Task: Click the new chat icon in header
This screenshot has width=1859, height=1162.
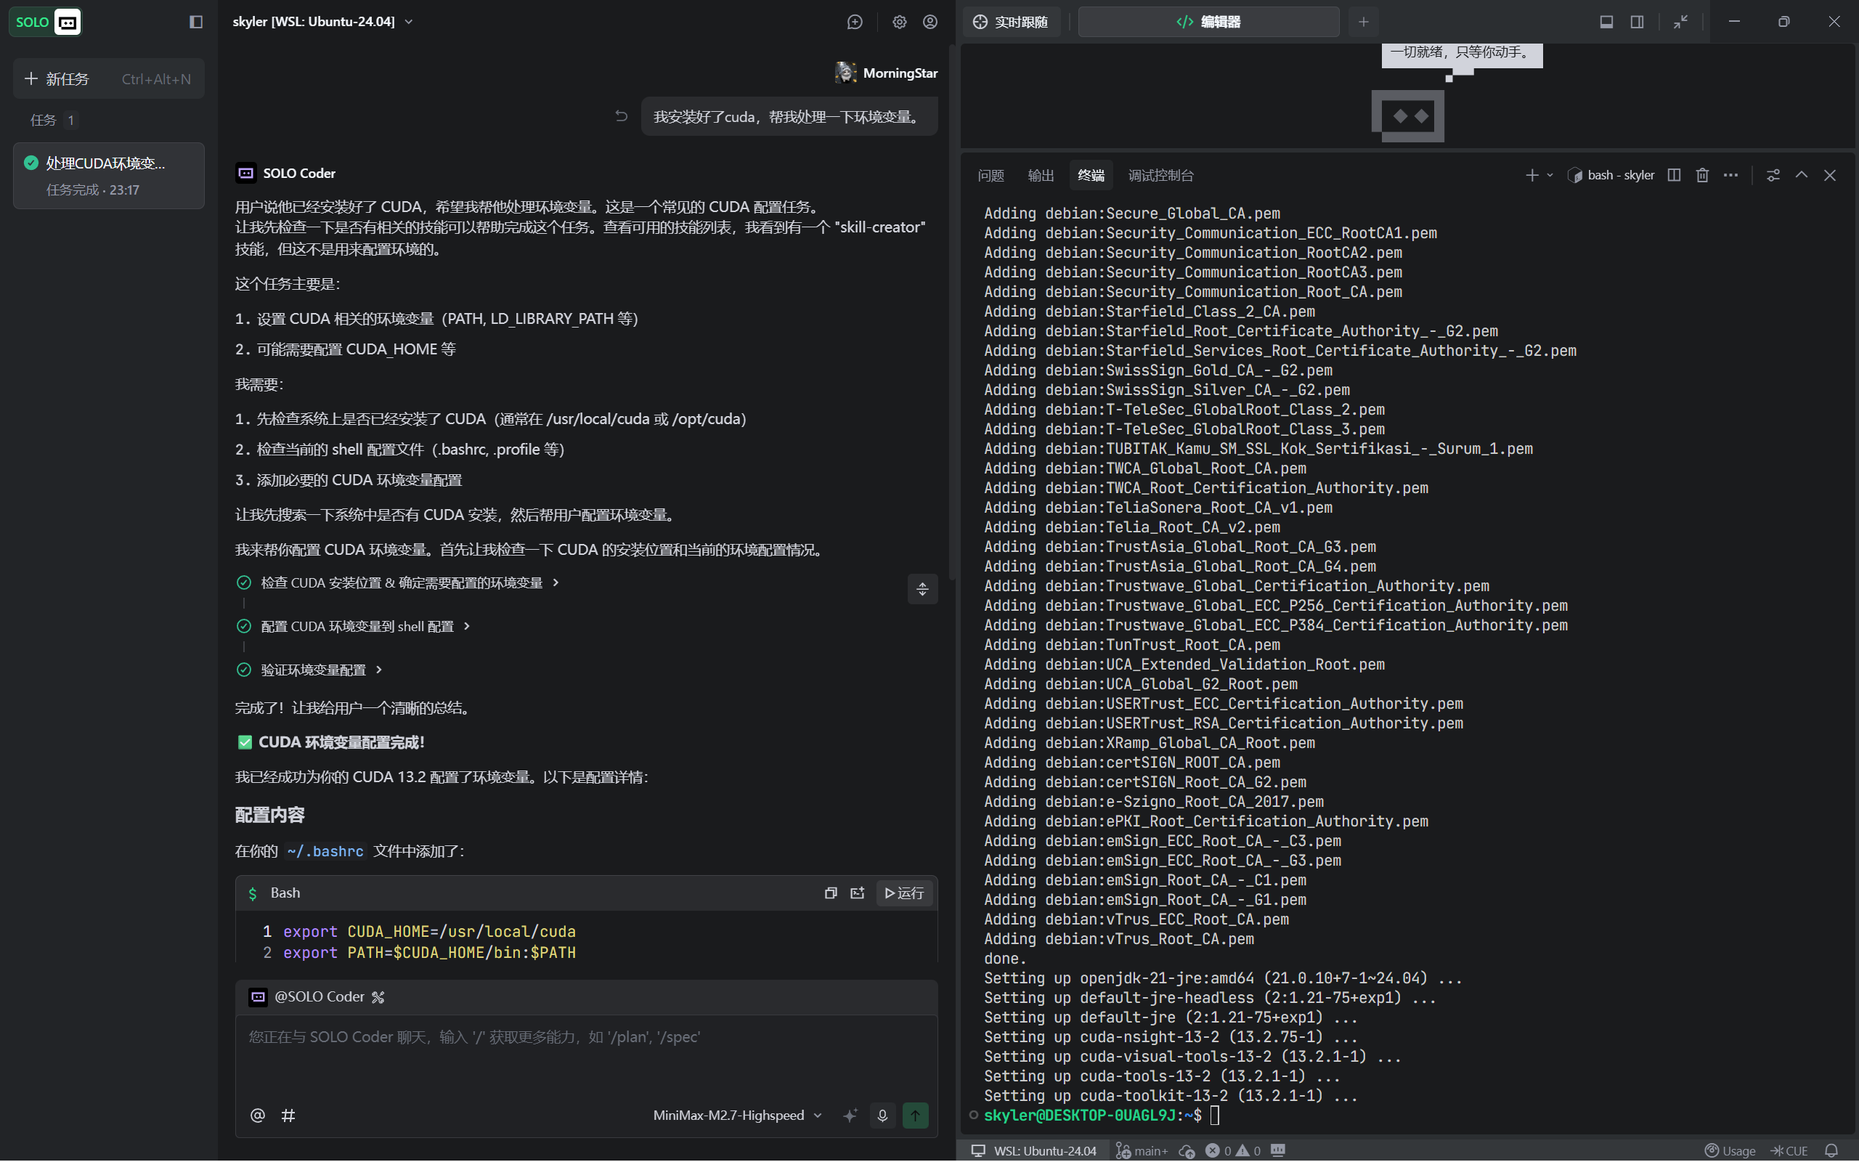Action: click(x=854, y=22)
